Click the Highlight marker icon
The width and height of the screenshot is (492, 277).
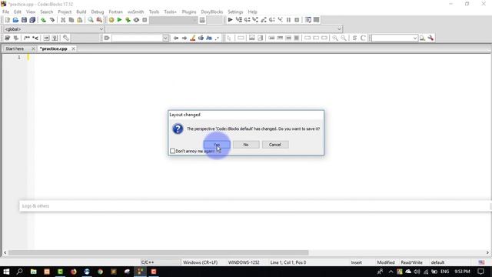click(x=193, y=38)
